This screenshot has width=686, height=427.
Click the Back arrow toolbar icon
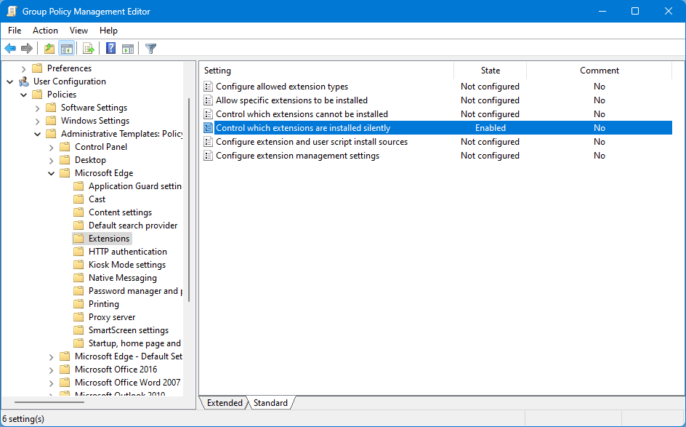pos(10,49)
